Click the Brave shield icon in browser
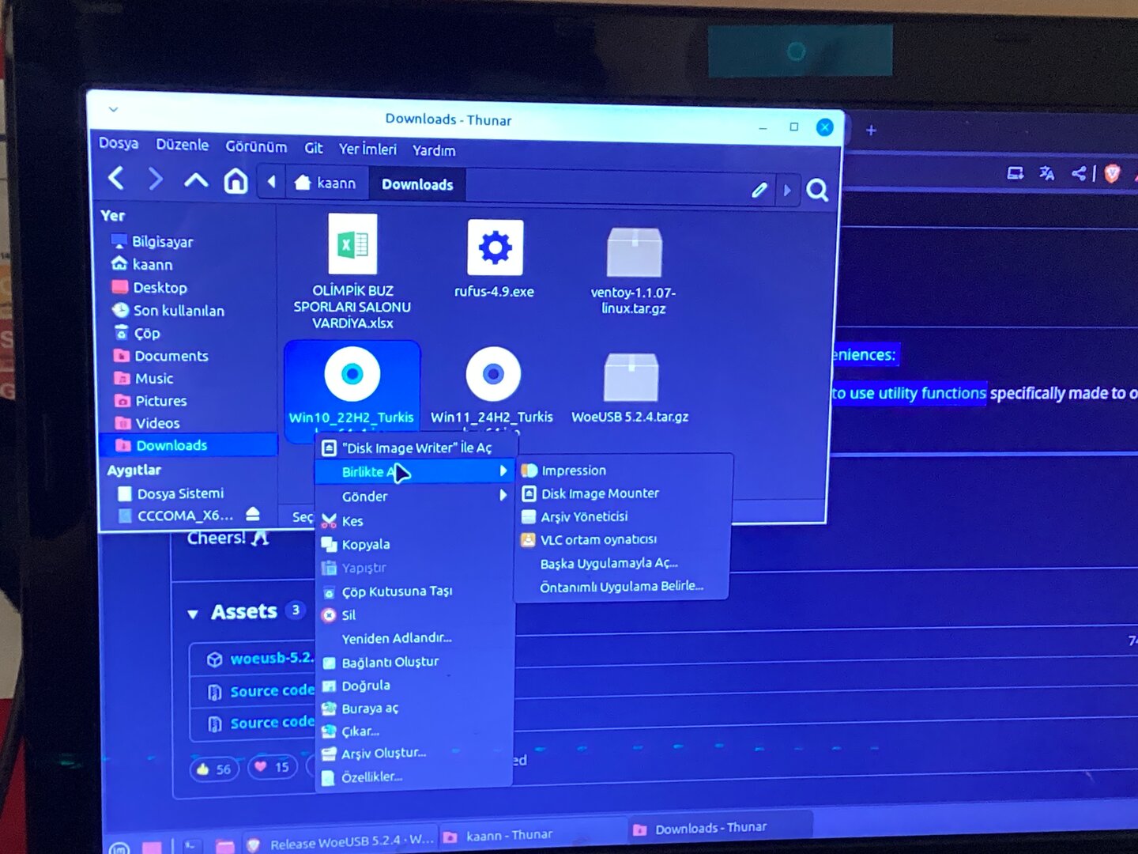Image resolution: width=1138 pixels, height=854 pixels. click(x=1112, y=173)
